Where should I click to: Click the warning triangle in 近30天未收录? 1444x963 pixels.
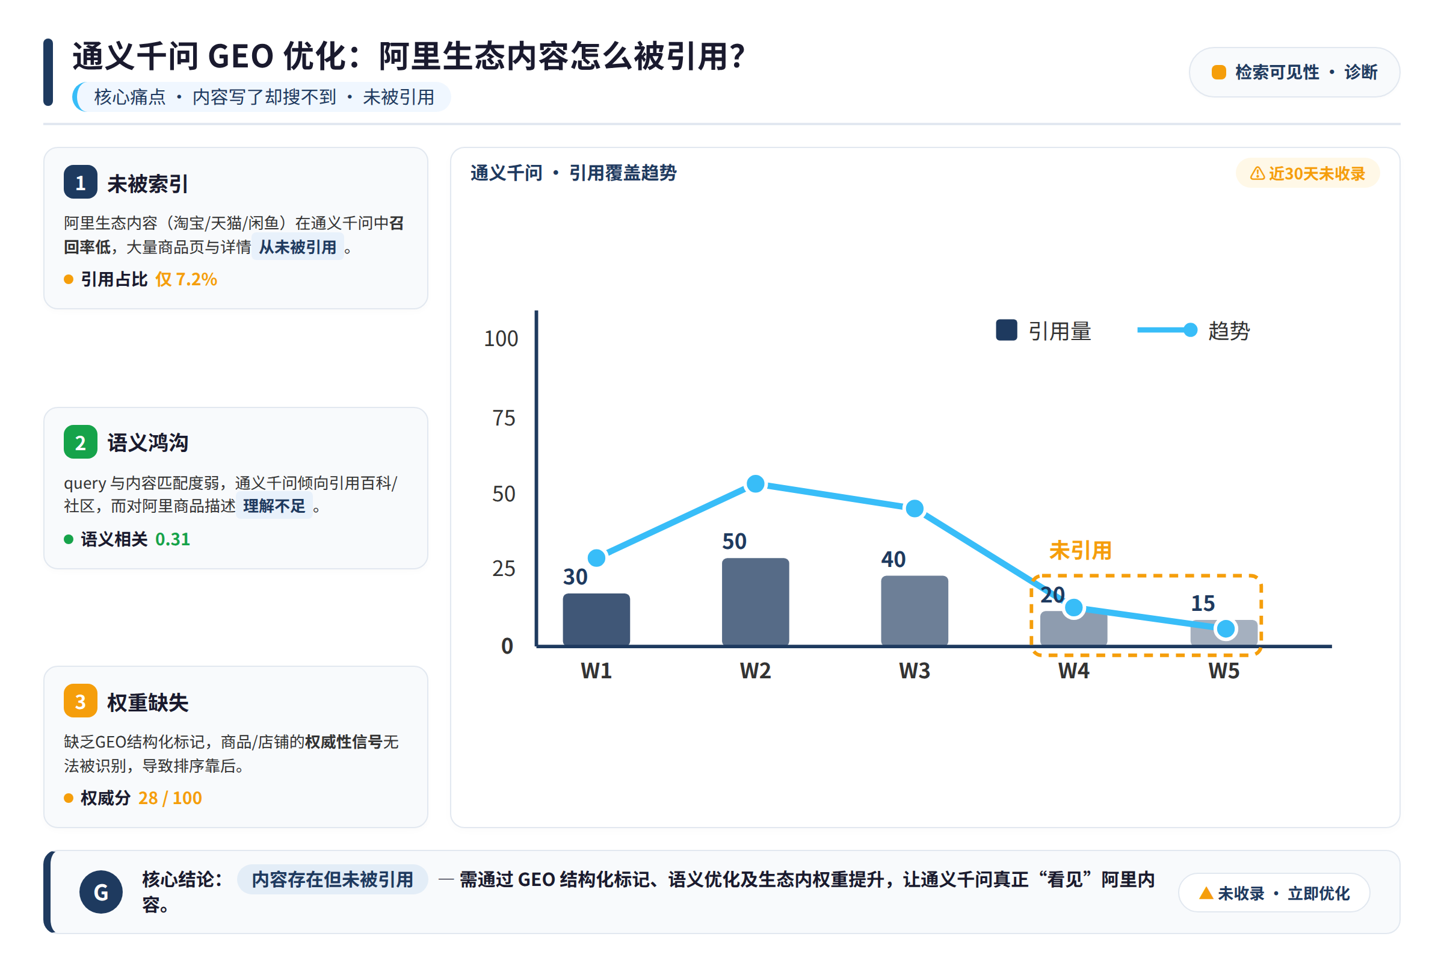(1258, 174)
